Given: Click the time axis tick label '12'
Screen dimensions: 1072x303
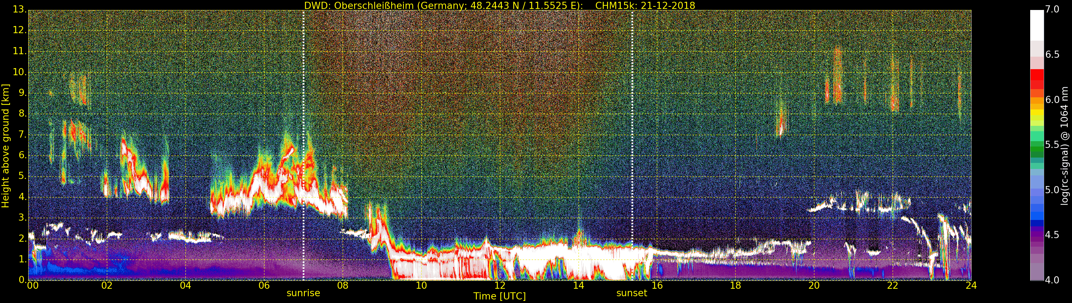Looking at the screenshot, I should [x=500, y=285].
